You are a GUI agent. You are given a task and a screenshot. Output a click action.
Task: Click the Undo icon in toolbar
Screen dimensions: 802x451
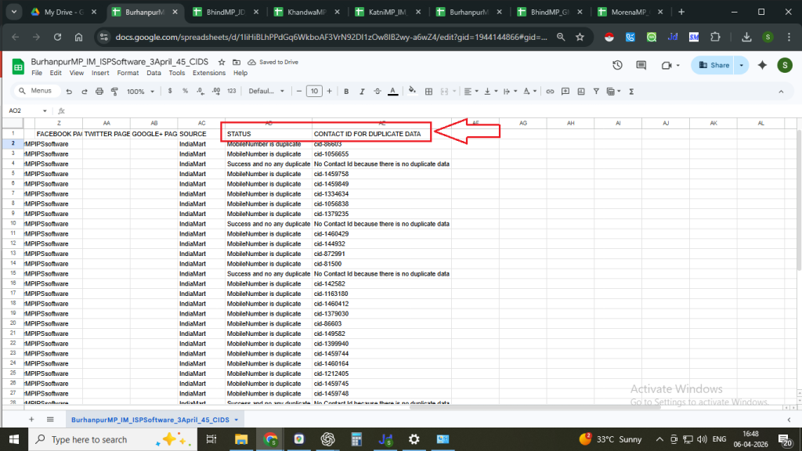click(x=69, y=91)
